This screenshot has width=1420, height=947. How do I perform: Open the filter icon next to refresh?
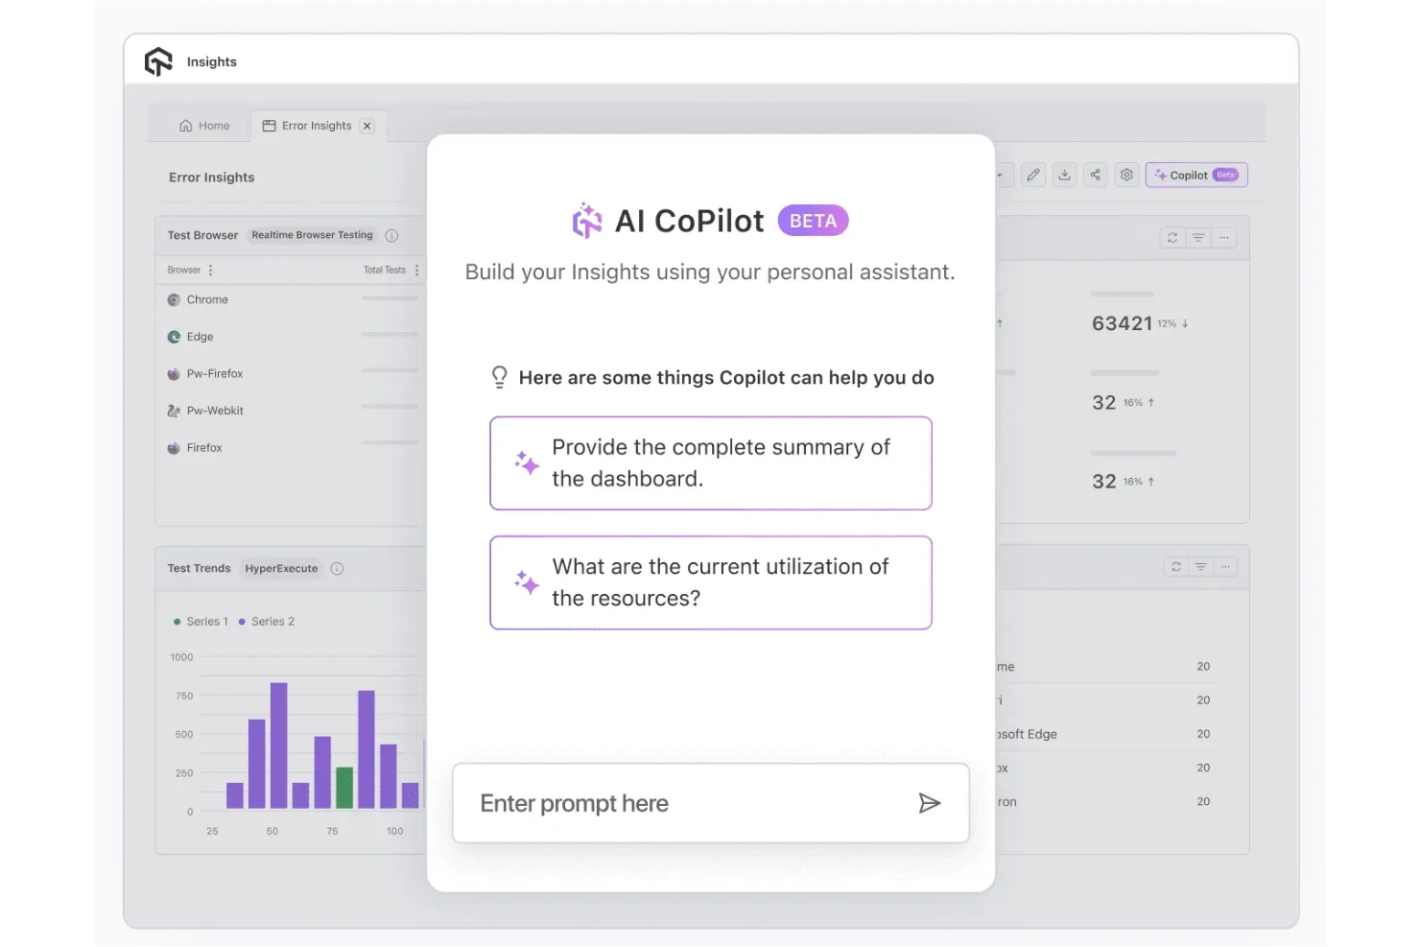[x=1199, y=237]
